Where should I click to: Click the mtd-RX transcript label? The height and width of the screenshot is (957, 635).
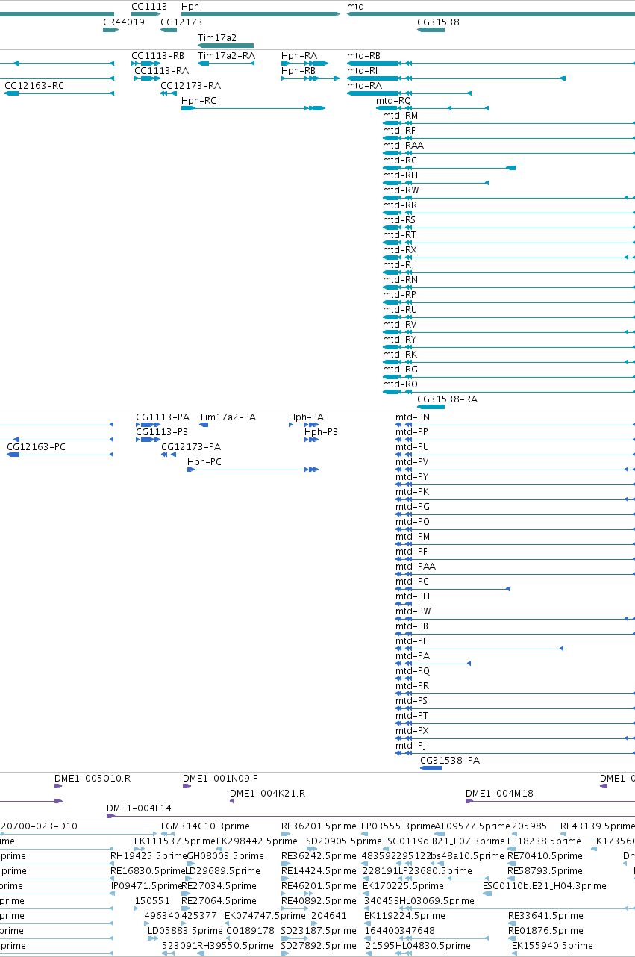tap(400, 250)
